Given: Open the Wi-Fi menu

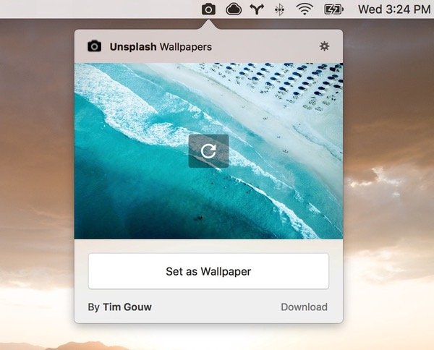Looking at the screenshot, I should click(x=305, y=9).
